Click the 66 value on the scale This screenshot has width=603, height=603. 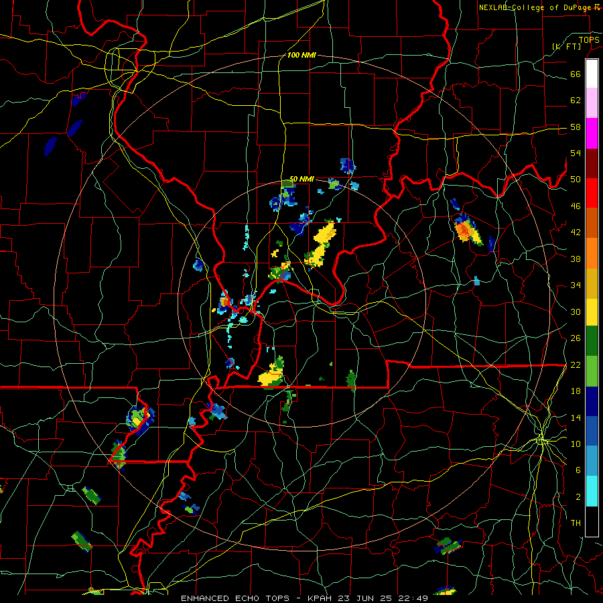click(576, 74)
